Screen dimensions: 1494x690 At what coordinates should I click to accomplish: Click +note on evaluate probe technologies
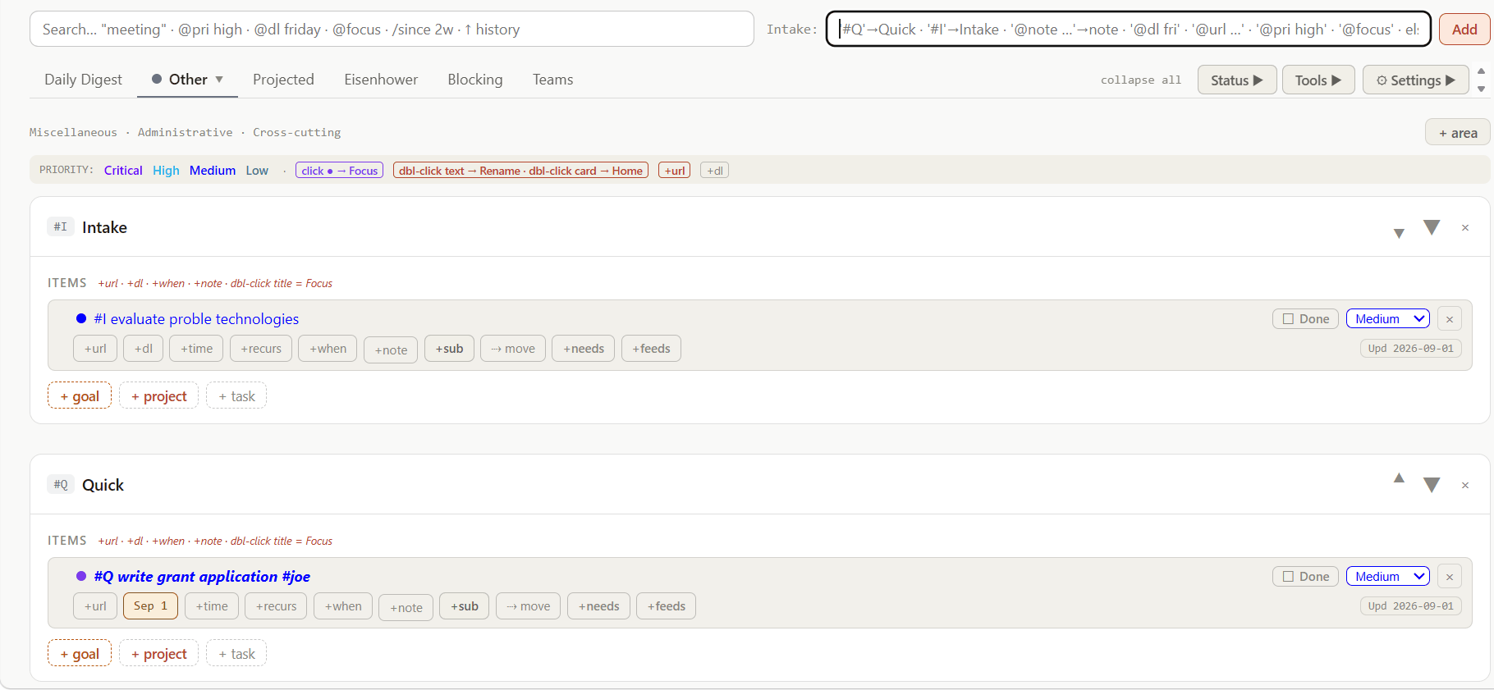391,350
